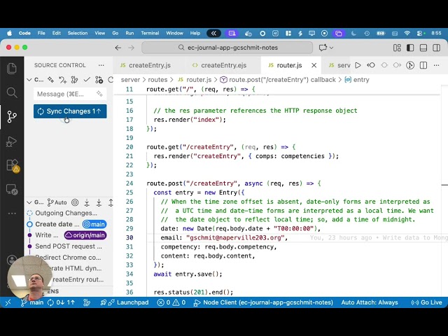Click Go Live in the status bar

426,302
